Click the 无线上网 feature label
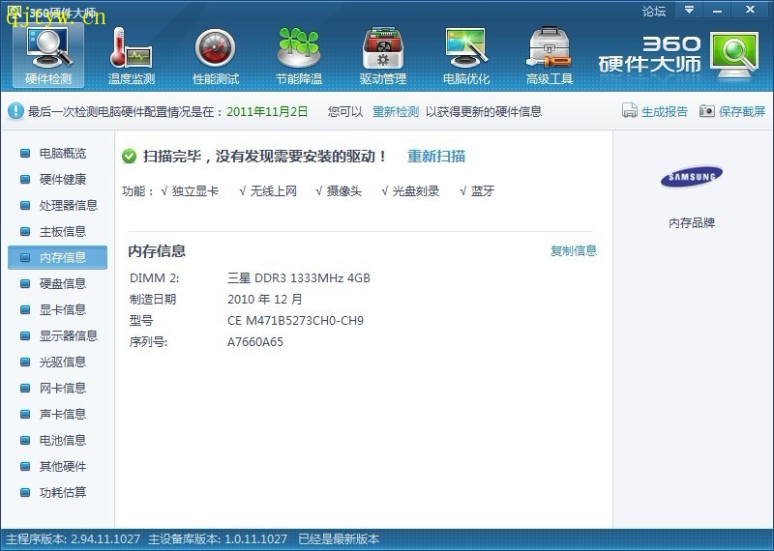774x551 pixels. pos(274,190)
